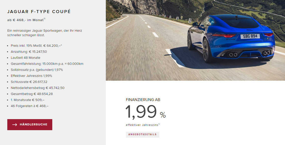Click the 'Nettodarlehensbetrag' list item
This screenshot has width=285, height=145.
[38, 88]
